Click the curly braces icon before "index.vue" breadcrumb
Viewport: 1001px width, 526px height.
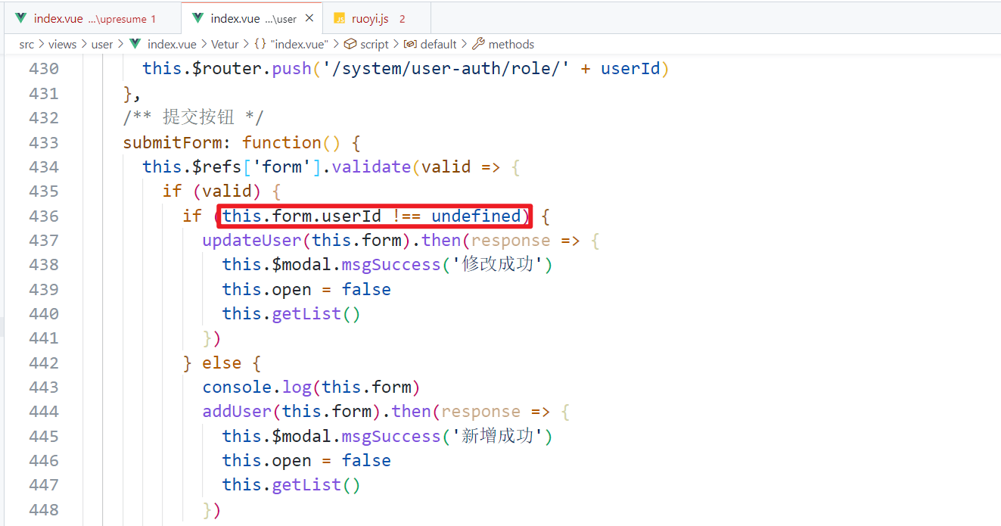[x=260, y=44]
